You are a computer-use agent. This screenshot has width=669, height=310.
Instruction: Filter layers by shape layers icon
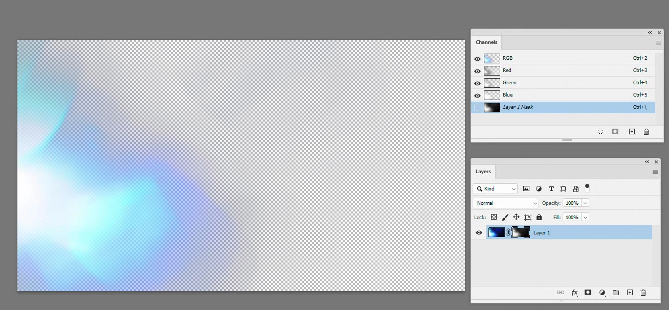click(x=563, y=189)
